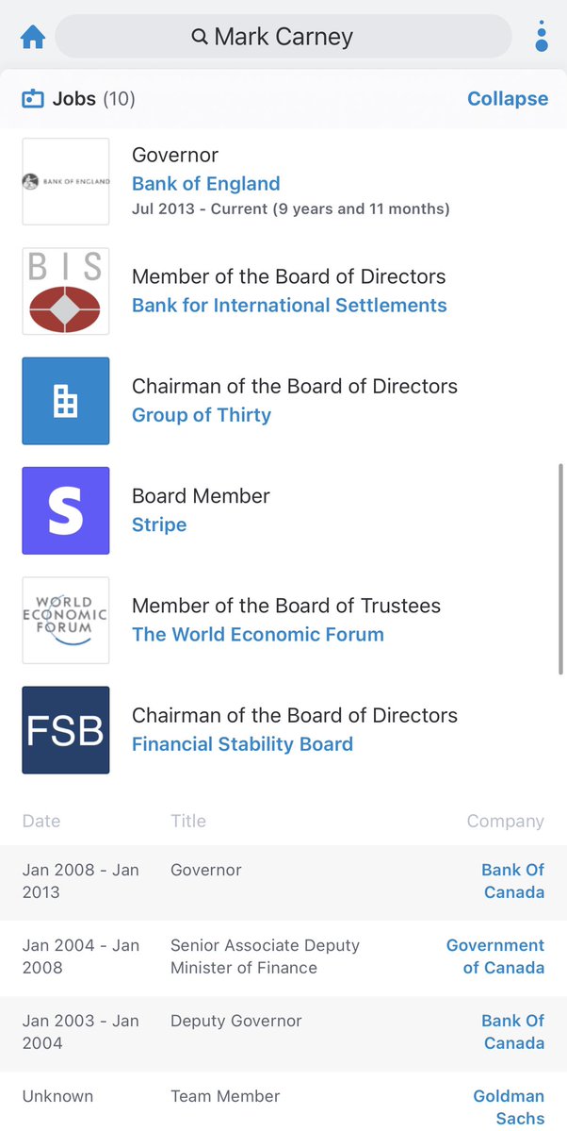Viewport: 567px width, 1131px height.
Task: Open The World Economic Forum link
Action: tap(258, 635)
